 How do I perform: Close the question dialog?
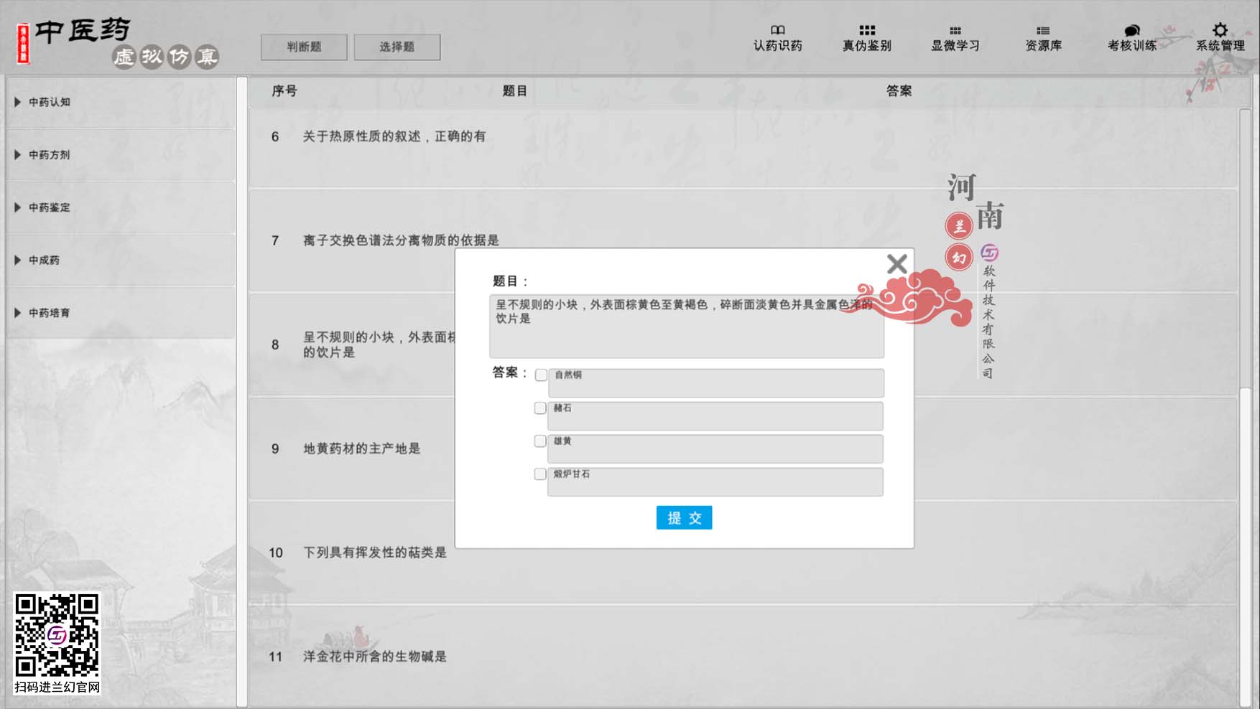coord(897,264)
